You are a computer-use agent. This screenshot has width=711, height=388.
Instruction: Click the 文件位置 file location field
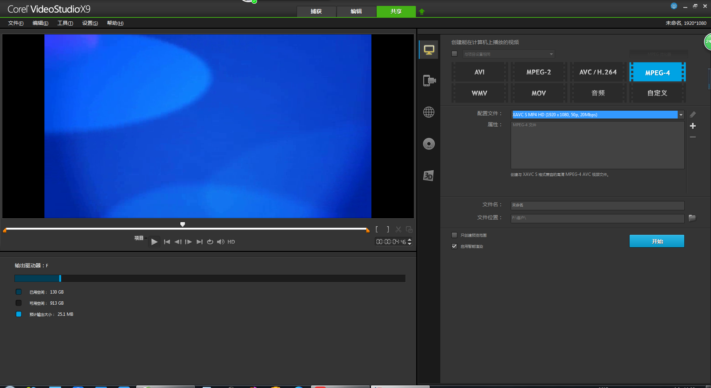click(598, 218)
